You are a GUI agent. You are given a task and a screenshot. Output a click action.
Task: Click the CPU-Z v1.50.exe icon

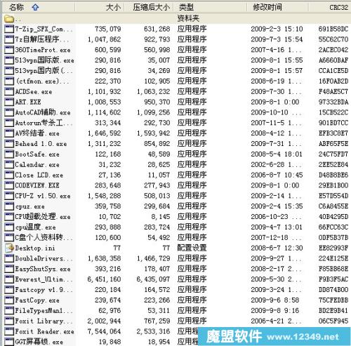(x=9, y=196)
